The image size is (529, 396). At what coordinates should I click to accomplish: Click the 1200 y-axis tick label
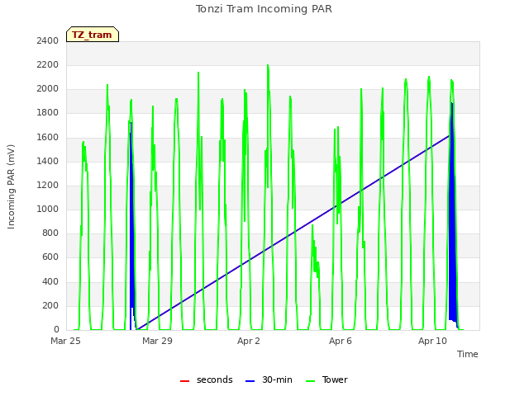pos(48,185)
